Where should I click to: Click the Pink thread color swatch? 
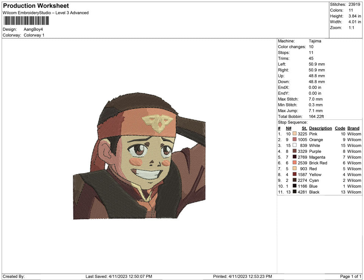[295, 134]
